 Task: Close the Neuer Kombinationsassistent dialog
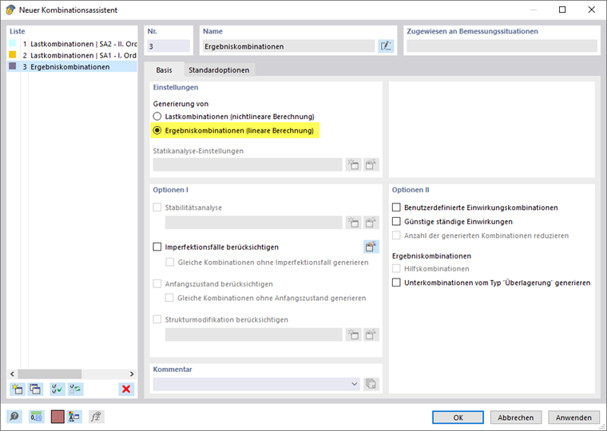pyautogui.click(x=592, y=10)
